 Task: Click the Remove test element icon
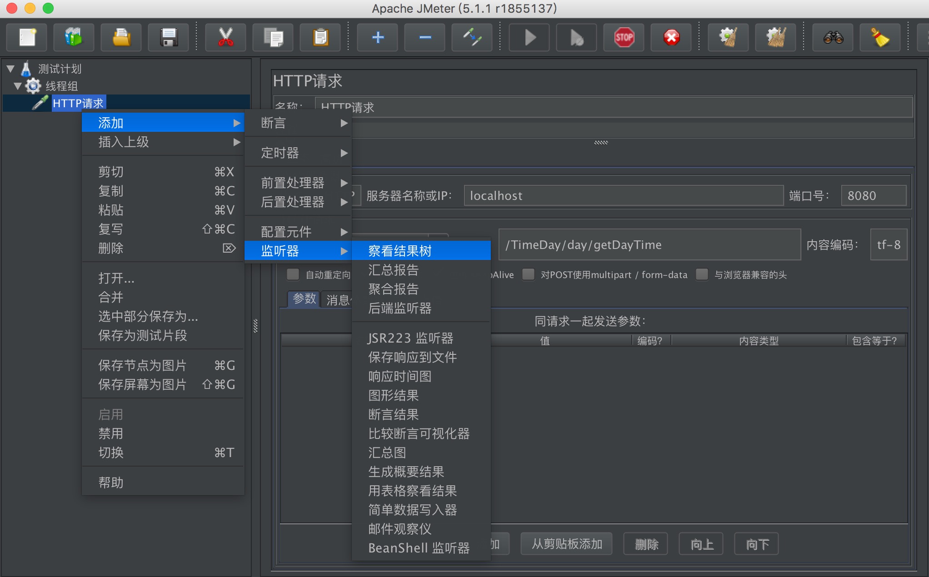tap(423, 38)
